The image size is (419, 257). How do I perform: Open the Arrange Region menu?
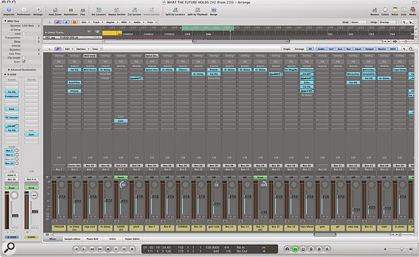(112, 22)
